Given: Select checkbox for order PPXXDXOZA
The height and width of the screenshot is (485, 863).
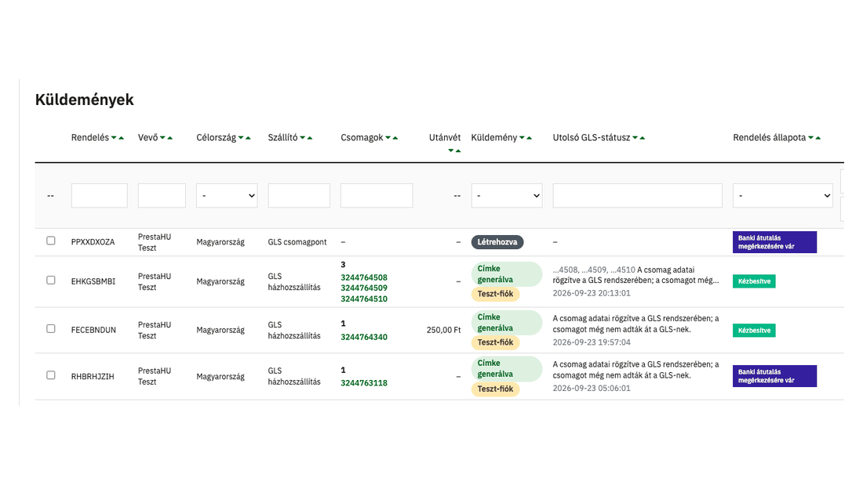Looking at the screenshot, I should tap(51, 241).
